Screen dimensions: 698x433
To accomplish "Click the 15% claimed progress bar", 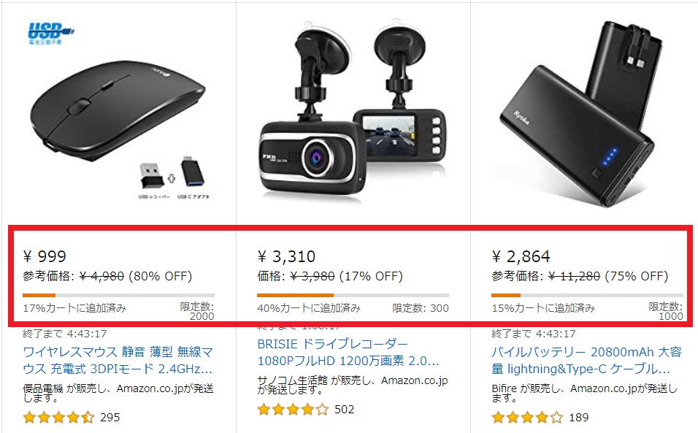I will click(587, 295).
